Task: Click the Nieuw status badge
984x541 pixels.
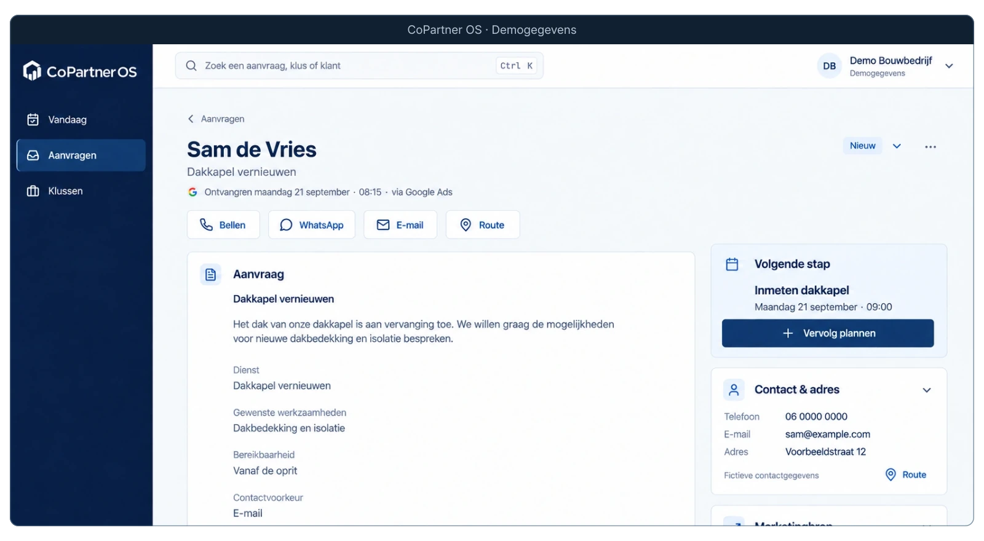Action: 862,146
